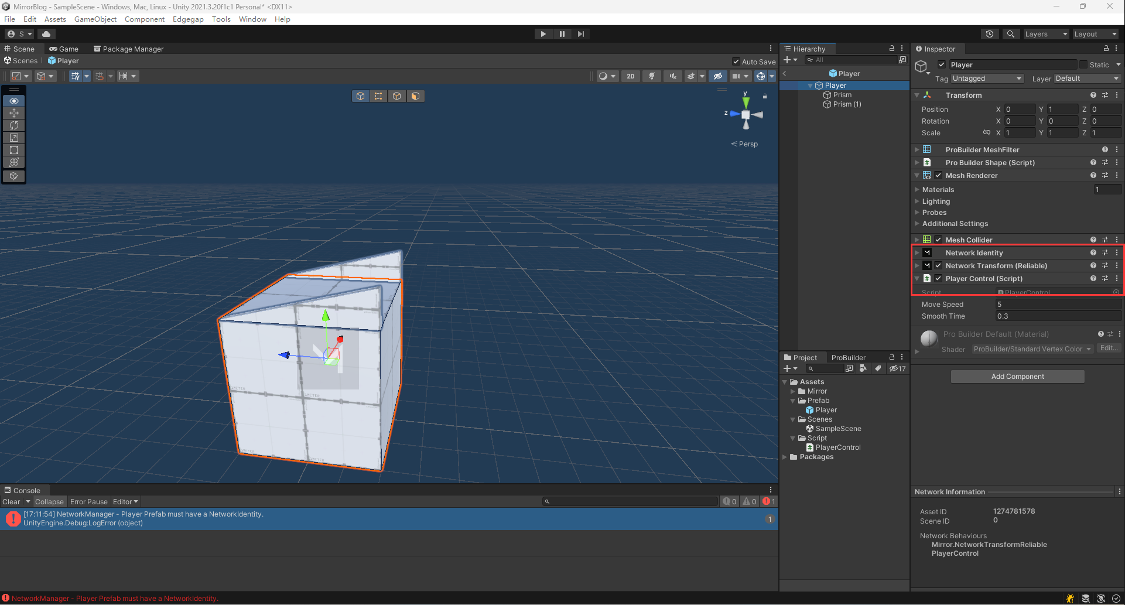The image size is (1125, 605).
Task: Open the account dropdown in top toolbar
Action: [x=20, y=34]
